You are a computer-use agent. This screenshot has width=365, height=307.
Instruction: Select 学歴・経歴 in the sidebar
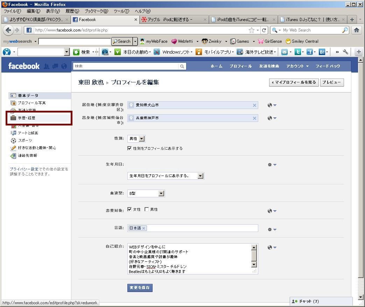coord(39,118)
